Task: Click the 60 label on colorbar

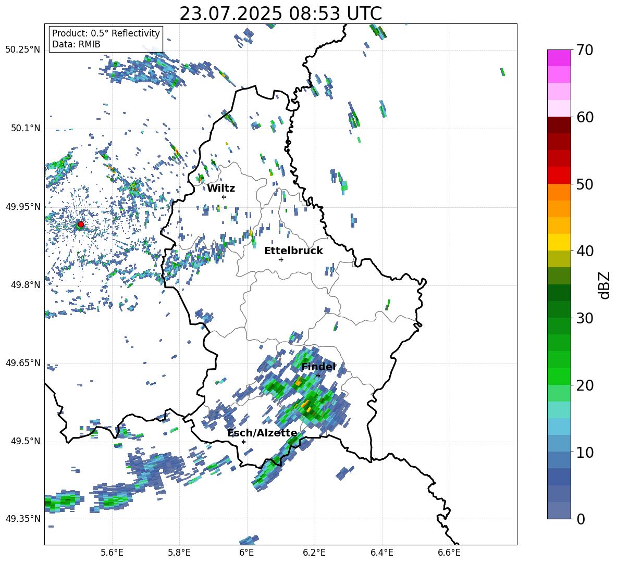Action: point(585,117)
